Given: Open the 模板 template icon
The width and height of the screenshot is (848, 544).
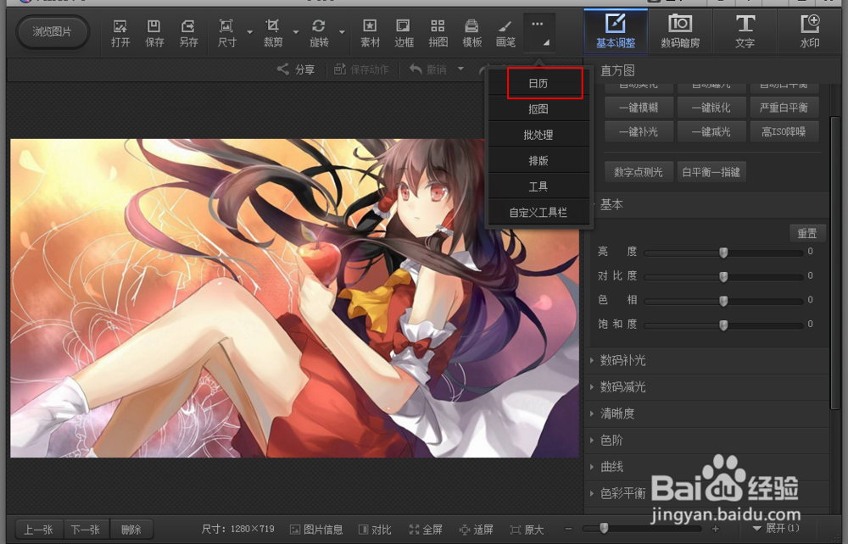Looking at the screenshot, I should 471,33.
